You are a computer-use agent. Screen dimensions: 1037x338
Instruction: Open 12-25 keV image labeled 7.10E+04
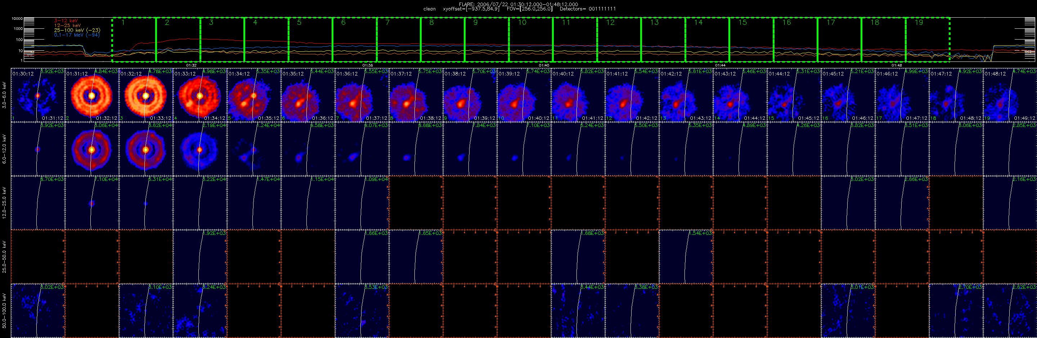click(x=92, y=202)
